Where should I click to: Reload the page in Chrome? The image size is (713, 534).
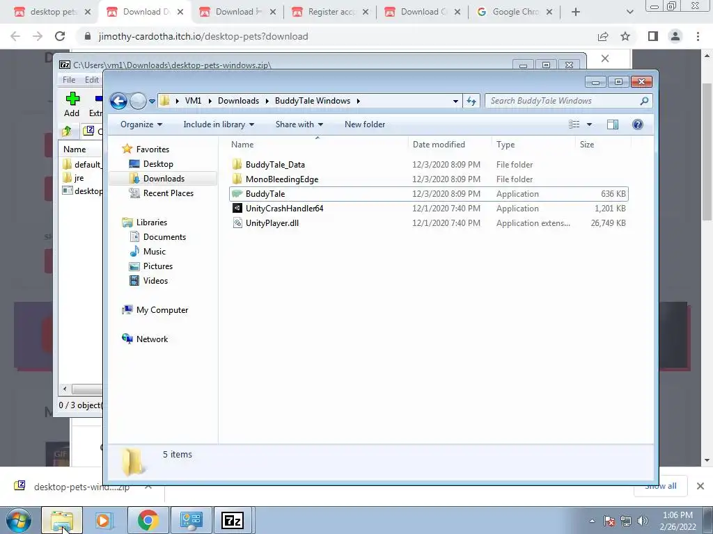click(60, 36)
